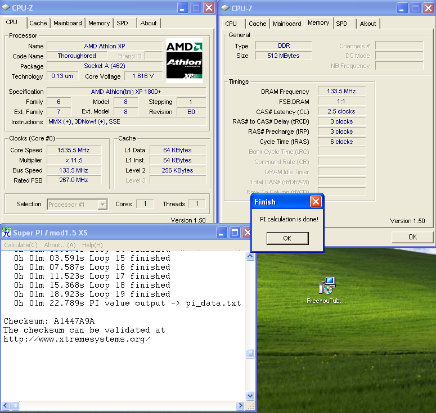Close the Finish dialog with X button
Viewport: 436px width, 413px height.
point(317,202)
